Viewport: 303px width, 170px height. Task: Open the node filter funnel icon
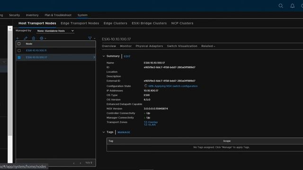pyautogui.click(x=90, y=38)
